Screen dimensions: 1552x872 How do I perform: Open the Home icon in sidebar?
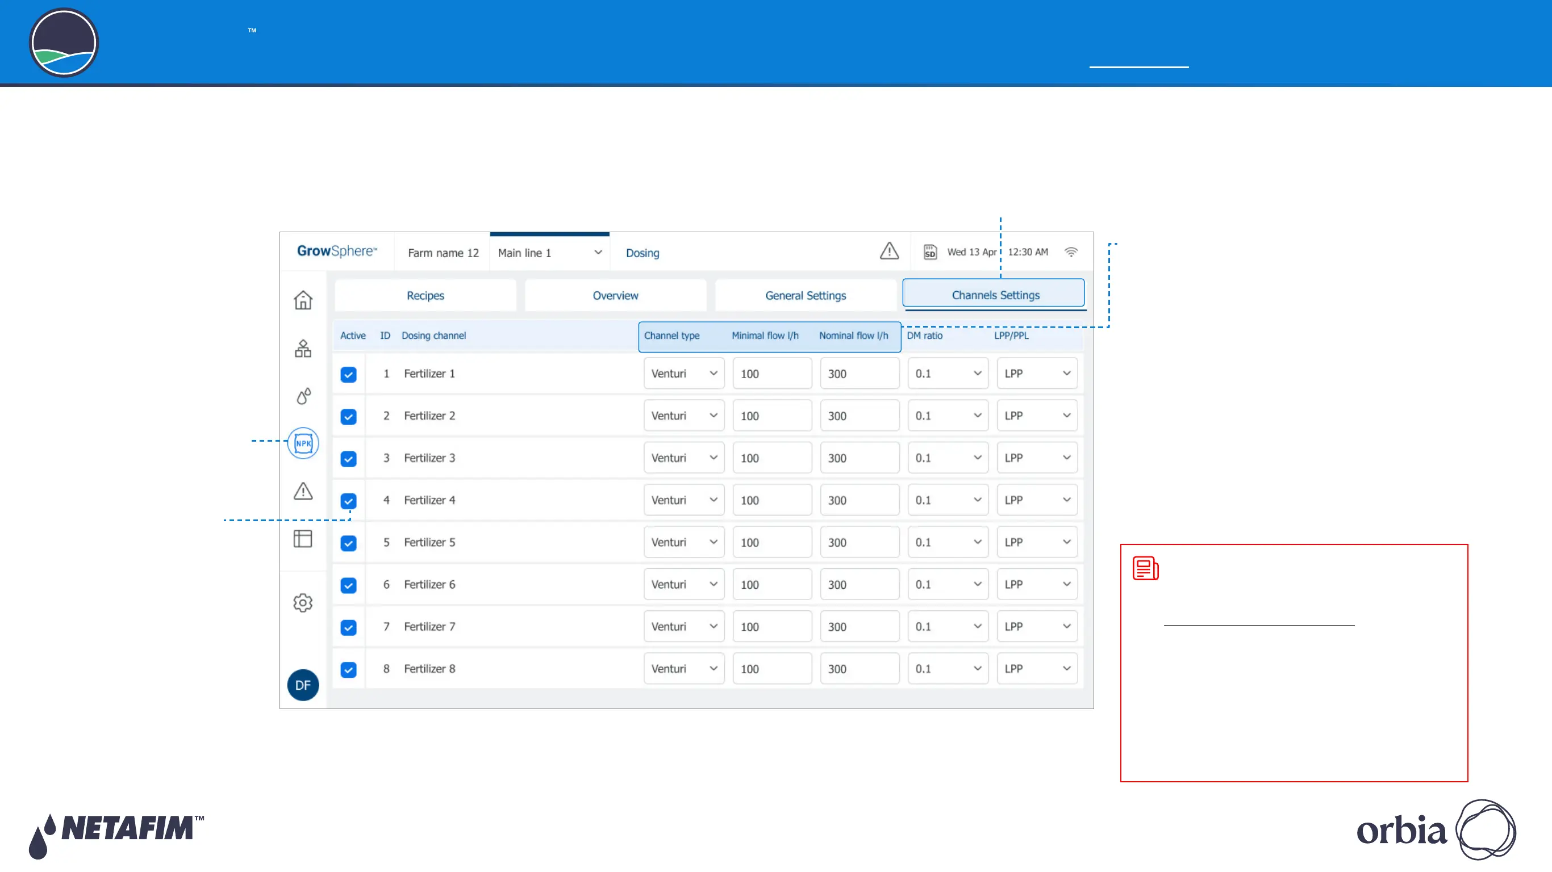(303, 300)
